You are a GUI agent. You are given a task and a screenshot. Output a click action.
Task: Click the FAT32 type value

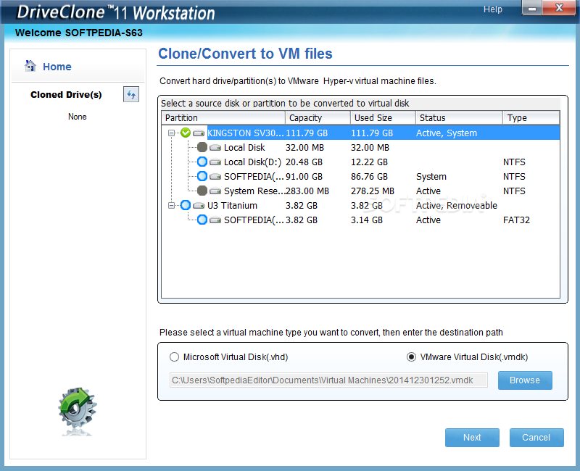tap(516, 220)
